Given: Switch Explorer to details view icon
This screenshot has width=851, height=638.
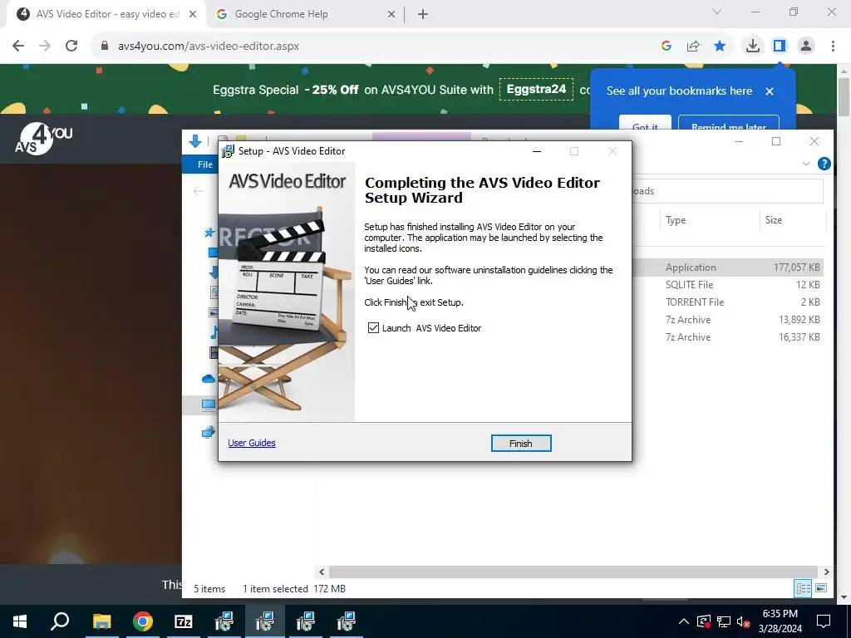Looking at the screenshot, I should (x=803, y=588).
